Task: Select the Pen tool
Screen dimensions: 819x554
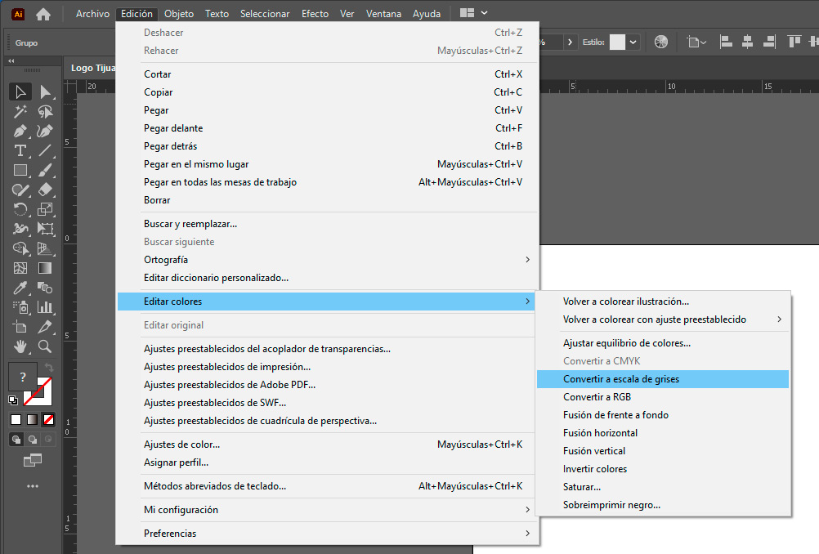Action: coord(20,131)
